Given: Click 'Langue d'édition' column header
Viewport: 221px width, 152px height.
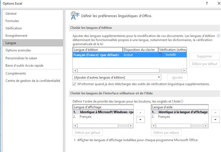Looking at the screenshot, I should click(x=97, y=49).
